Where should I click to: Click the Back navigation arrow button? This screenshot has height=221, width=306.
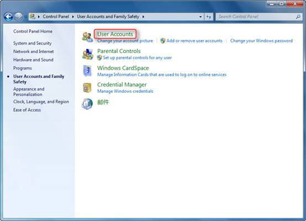click(8, 17)
